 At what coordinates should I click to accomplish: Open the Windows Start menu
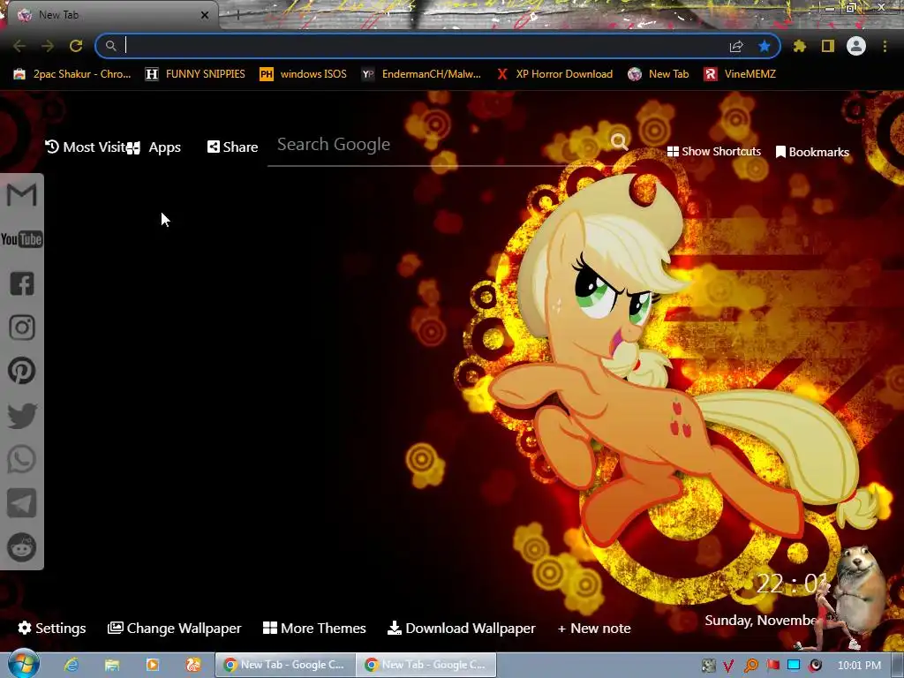click(x=24, y=664)
